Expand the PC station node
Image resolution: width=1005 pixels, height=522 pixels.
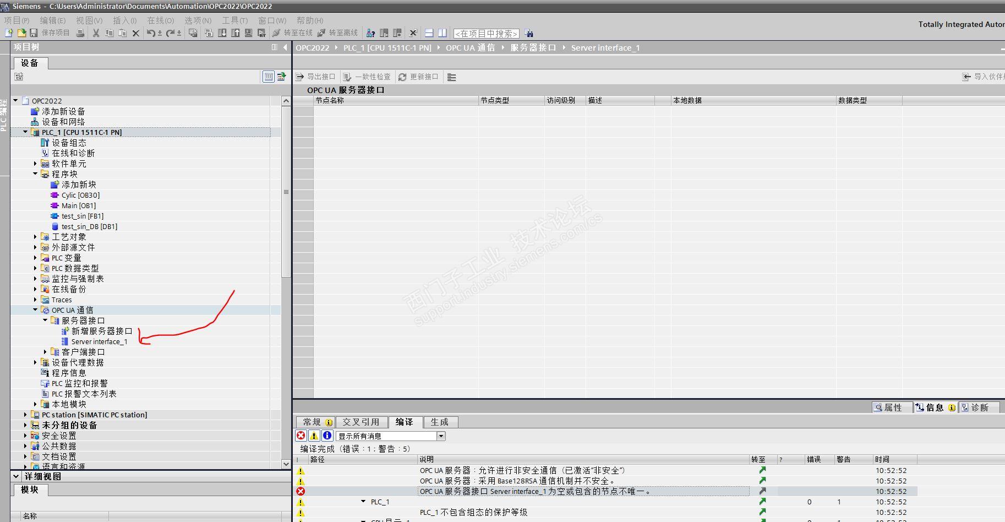point(25,415)
